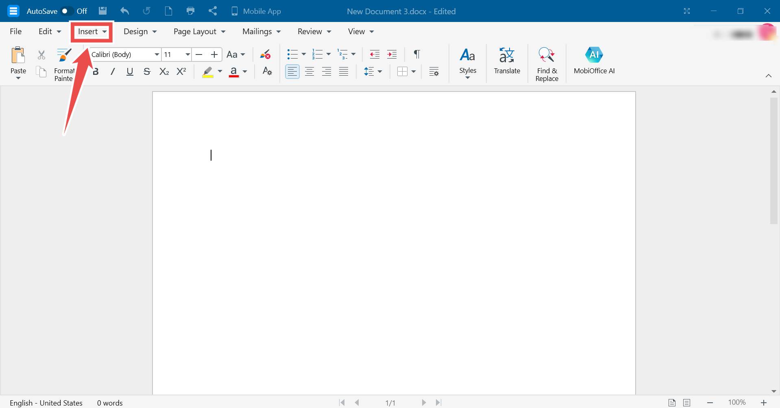Click the Print icon
The width and height of the screenshot is (780, 408).
(190, 11)
